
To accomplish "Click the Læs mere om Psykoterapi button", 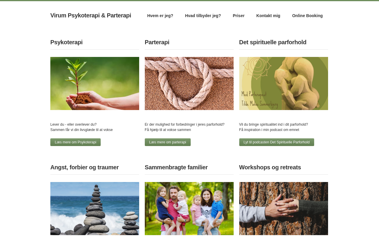I will pyautogui.click(x=76, y=142).
